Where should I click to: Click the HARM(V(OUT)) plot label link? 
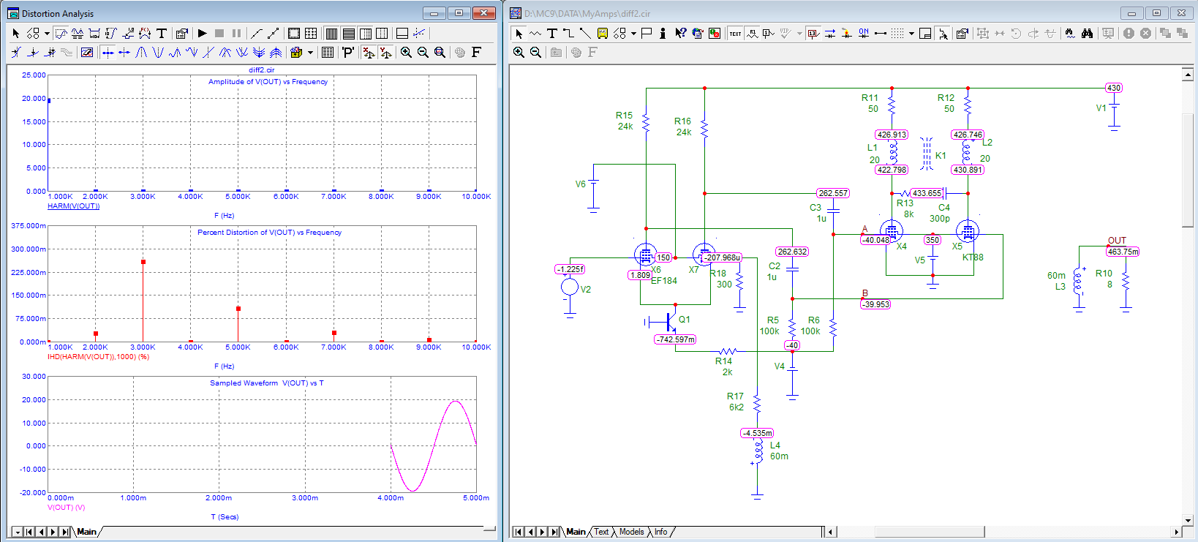[x=73, y=206]
